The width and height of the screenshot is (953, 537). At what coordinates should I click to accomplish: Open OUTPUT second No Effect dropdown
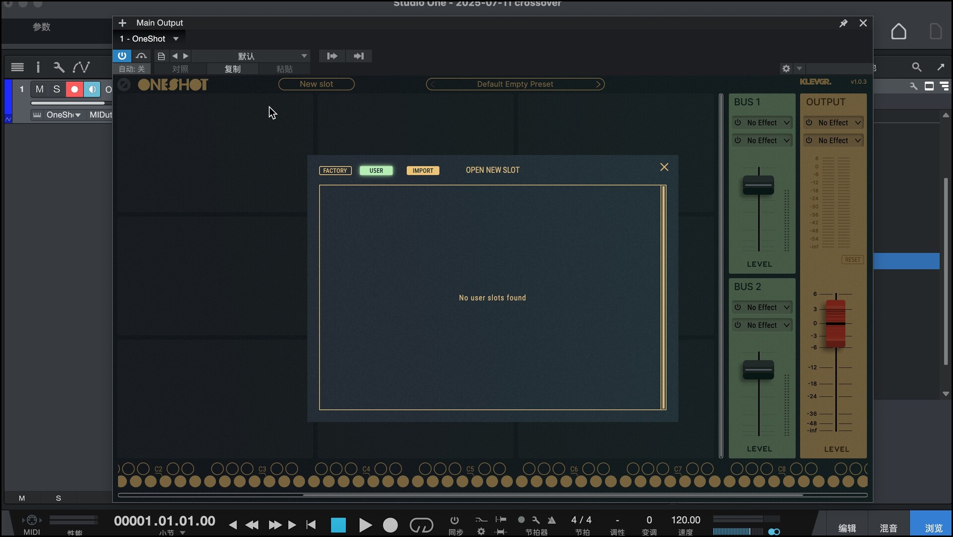[x=839, y=140]
